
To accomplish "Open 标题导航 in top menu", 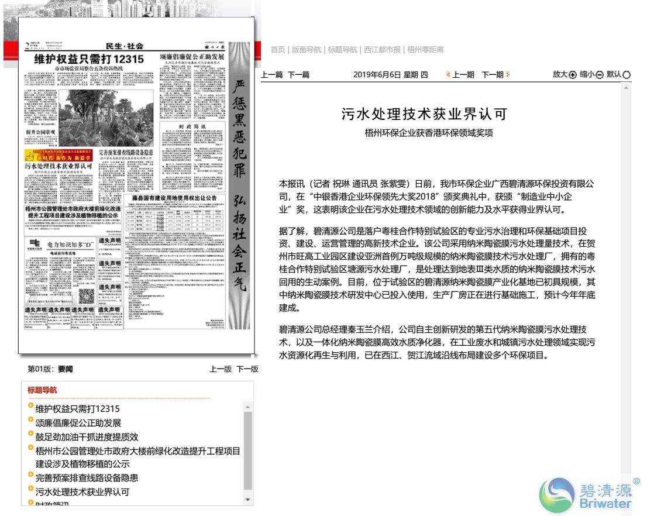I will coord(342,50).
